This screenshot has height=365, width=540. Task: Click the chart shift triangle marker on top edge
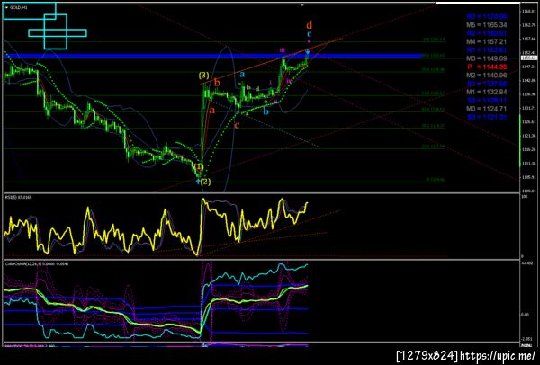[302, 5]
